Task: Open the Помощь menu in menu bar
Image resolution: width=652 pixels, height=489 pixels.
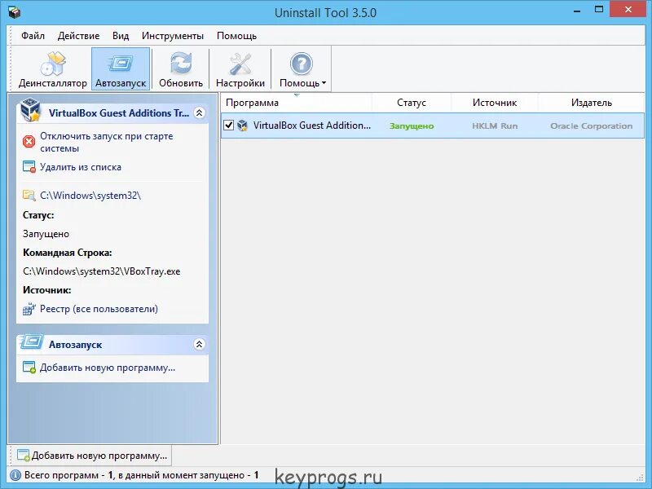Action: click(236, 36)
